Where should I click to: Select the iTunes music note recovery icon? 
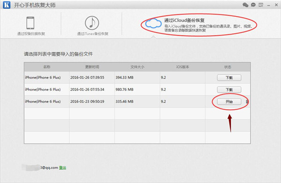click(x=92, y=23)
